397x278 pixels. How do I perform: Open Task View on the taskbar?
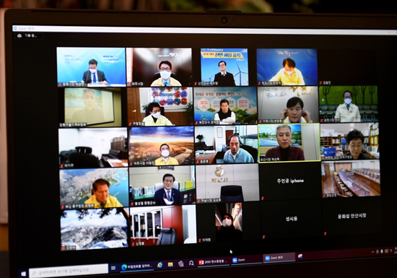coord(113,267)
